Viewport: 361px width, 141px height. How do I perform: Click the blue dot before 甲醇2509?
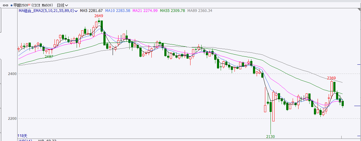pos(11,5)
